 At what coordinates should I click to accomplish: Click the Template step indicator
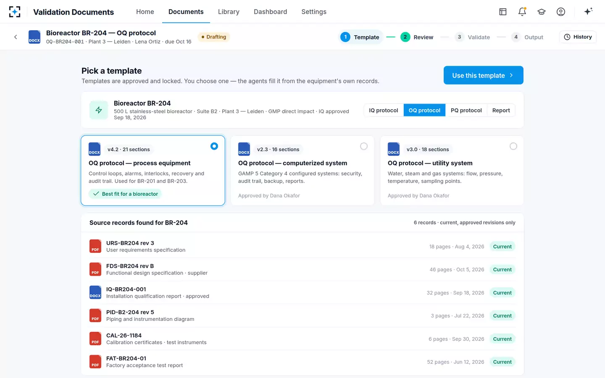point(360,37)
